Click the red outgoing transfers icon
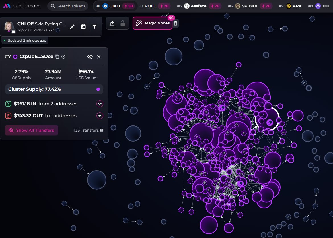This screenshot has width=333, height=238. coord(8,116)
